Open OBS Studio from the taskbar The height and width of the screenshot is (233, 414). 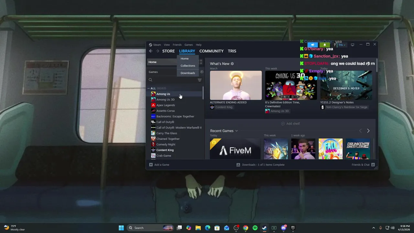point(236,228)
